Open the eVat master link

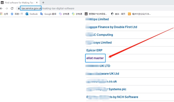coord(95,58)
